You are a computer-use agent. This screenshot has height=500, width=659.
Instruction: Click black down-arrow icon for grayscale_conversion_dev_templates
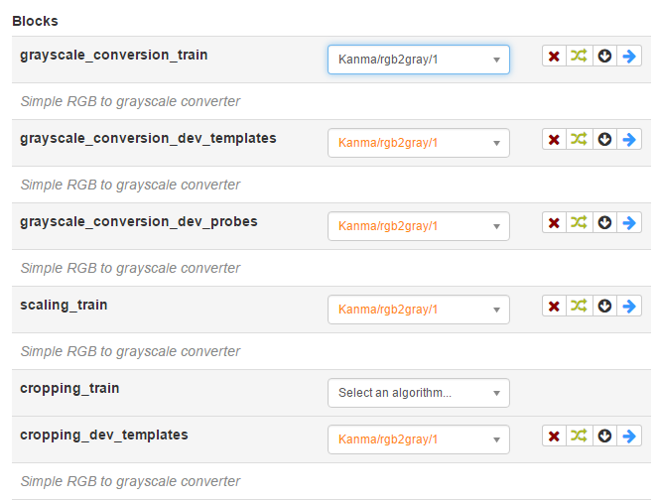click(604, 139)
